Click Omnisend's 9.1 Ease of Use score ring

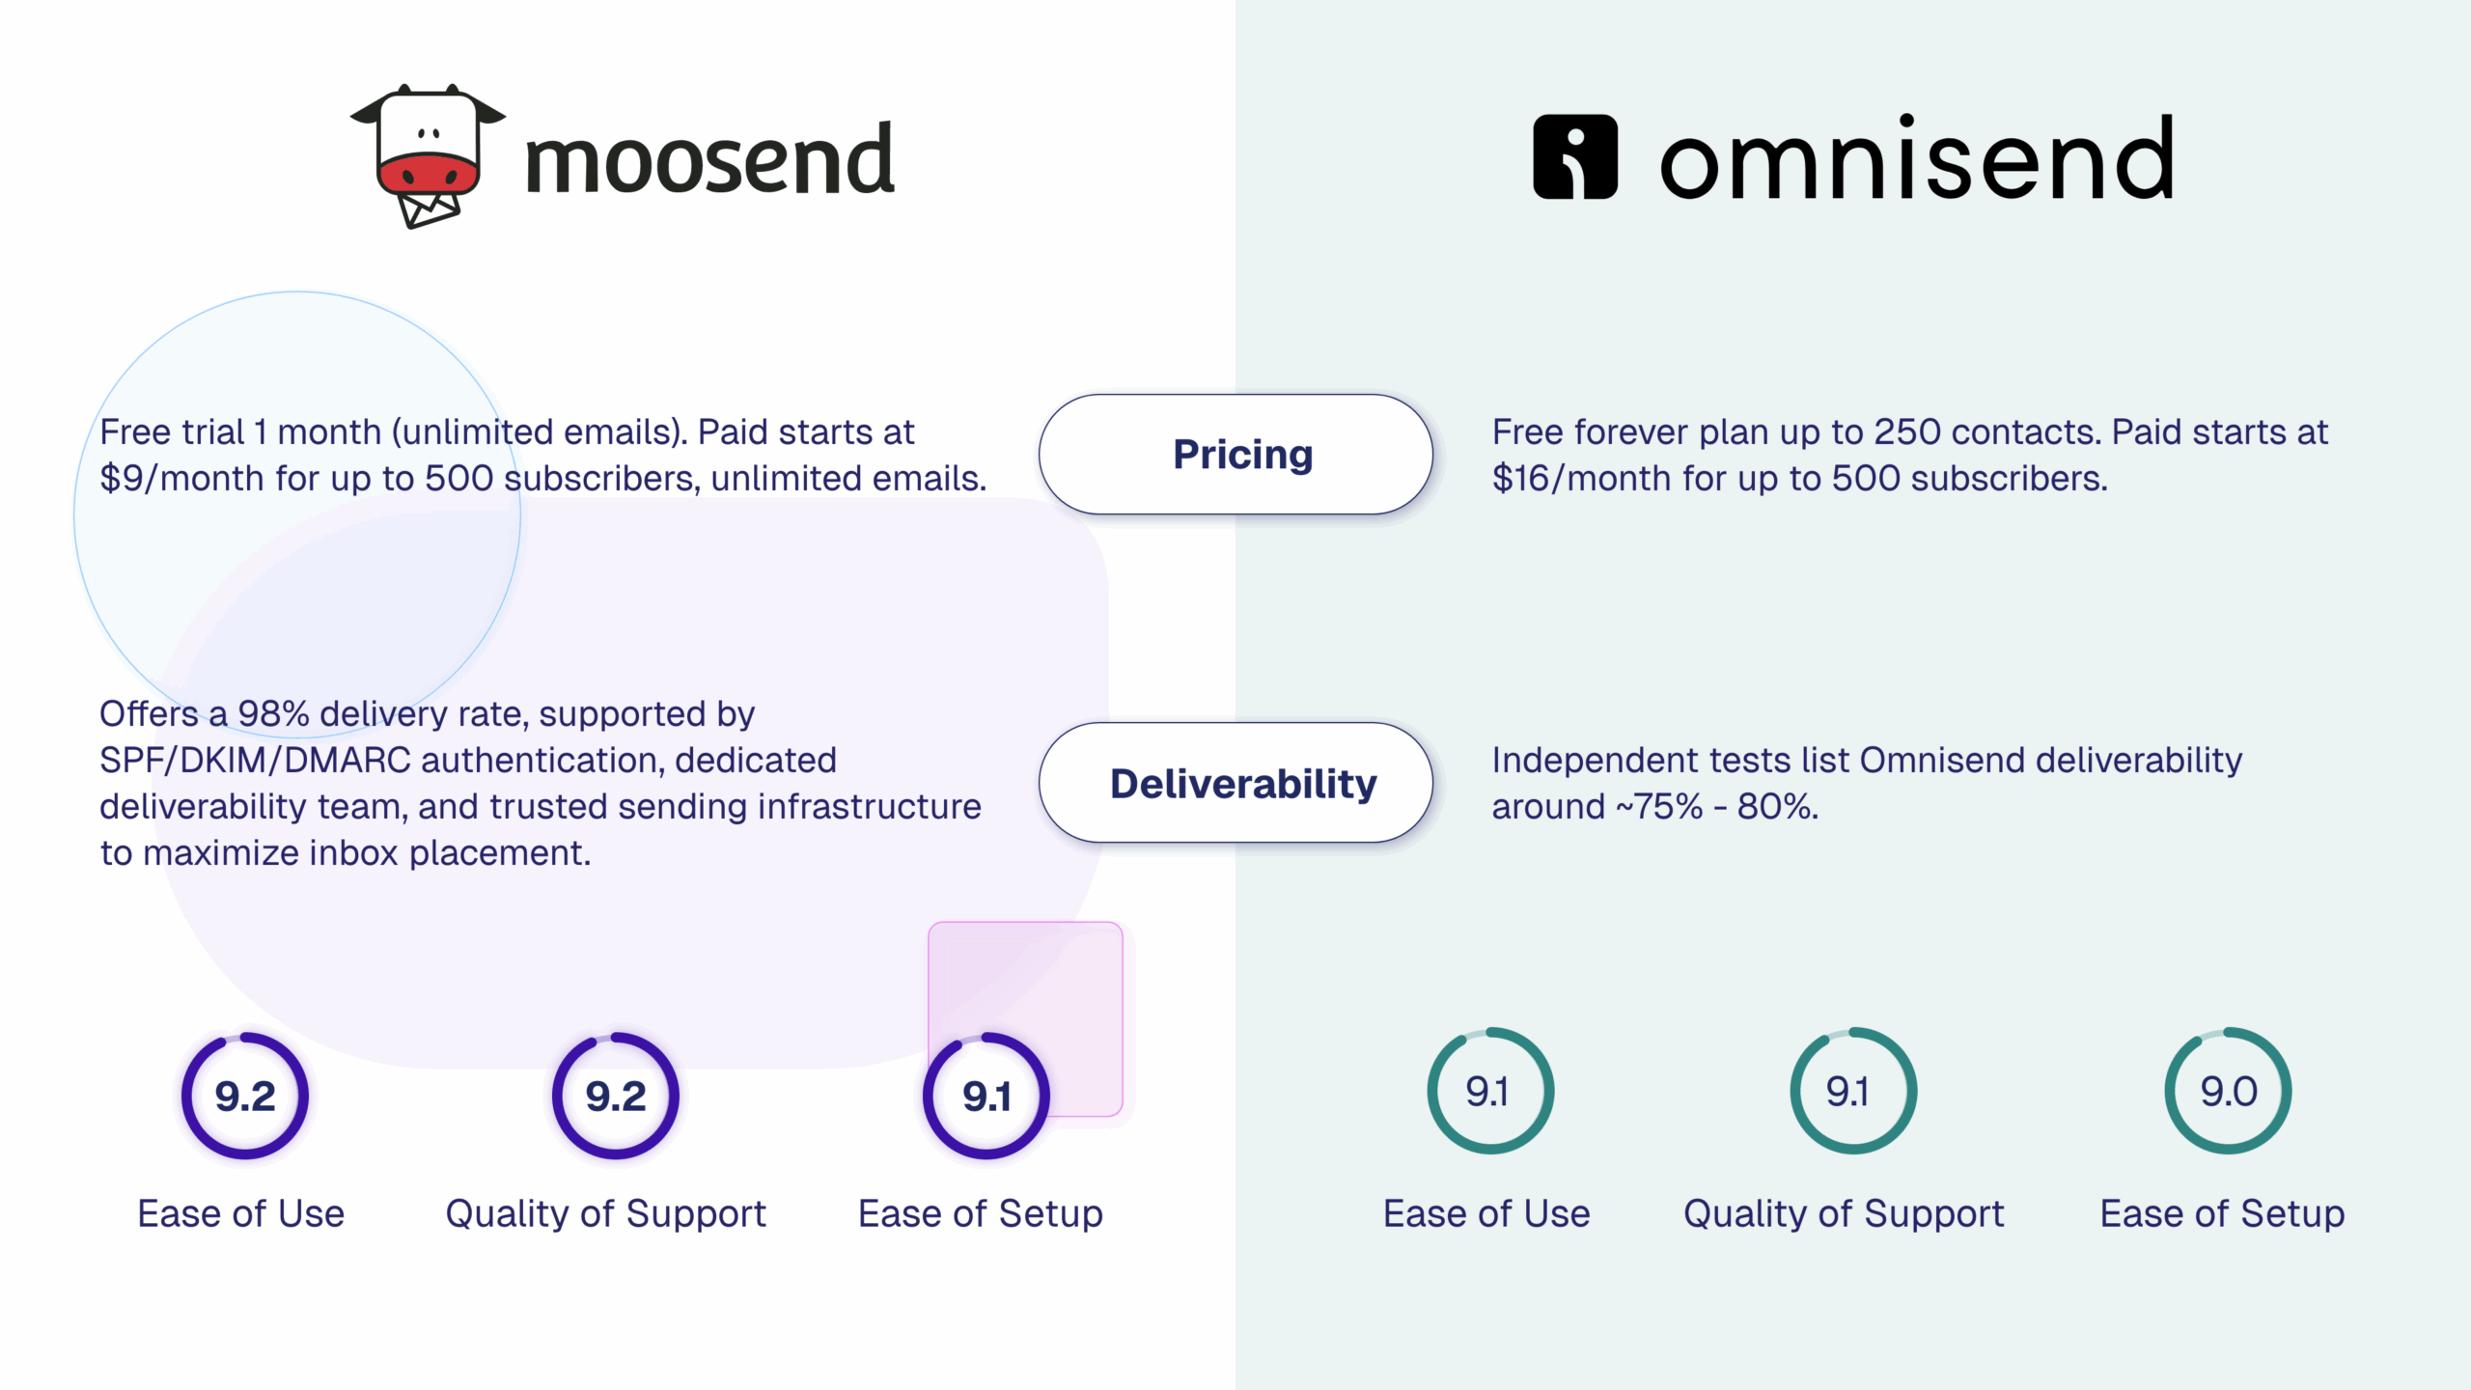click(1489, 1091)
